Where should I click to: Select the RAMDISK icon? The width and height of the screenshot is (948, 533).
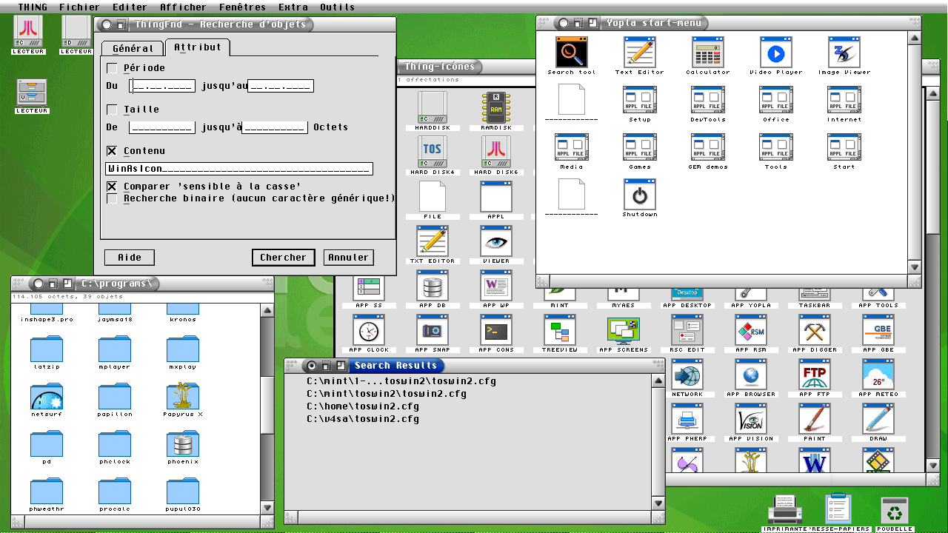496,107
